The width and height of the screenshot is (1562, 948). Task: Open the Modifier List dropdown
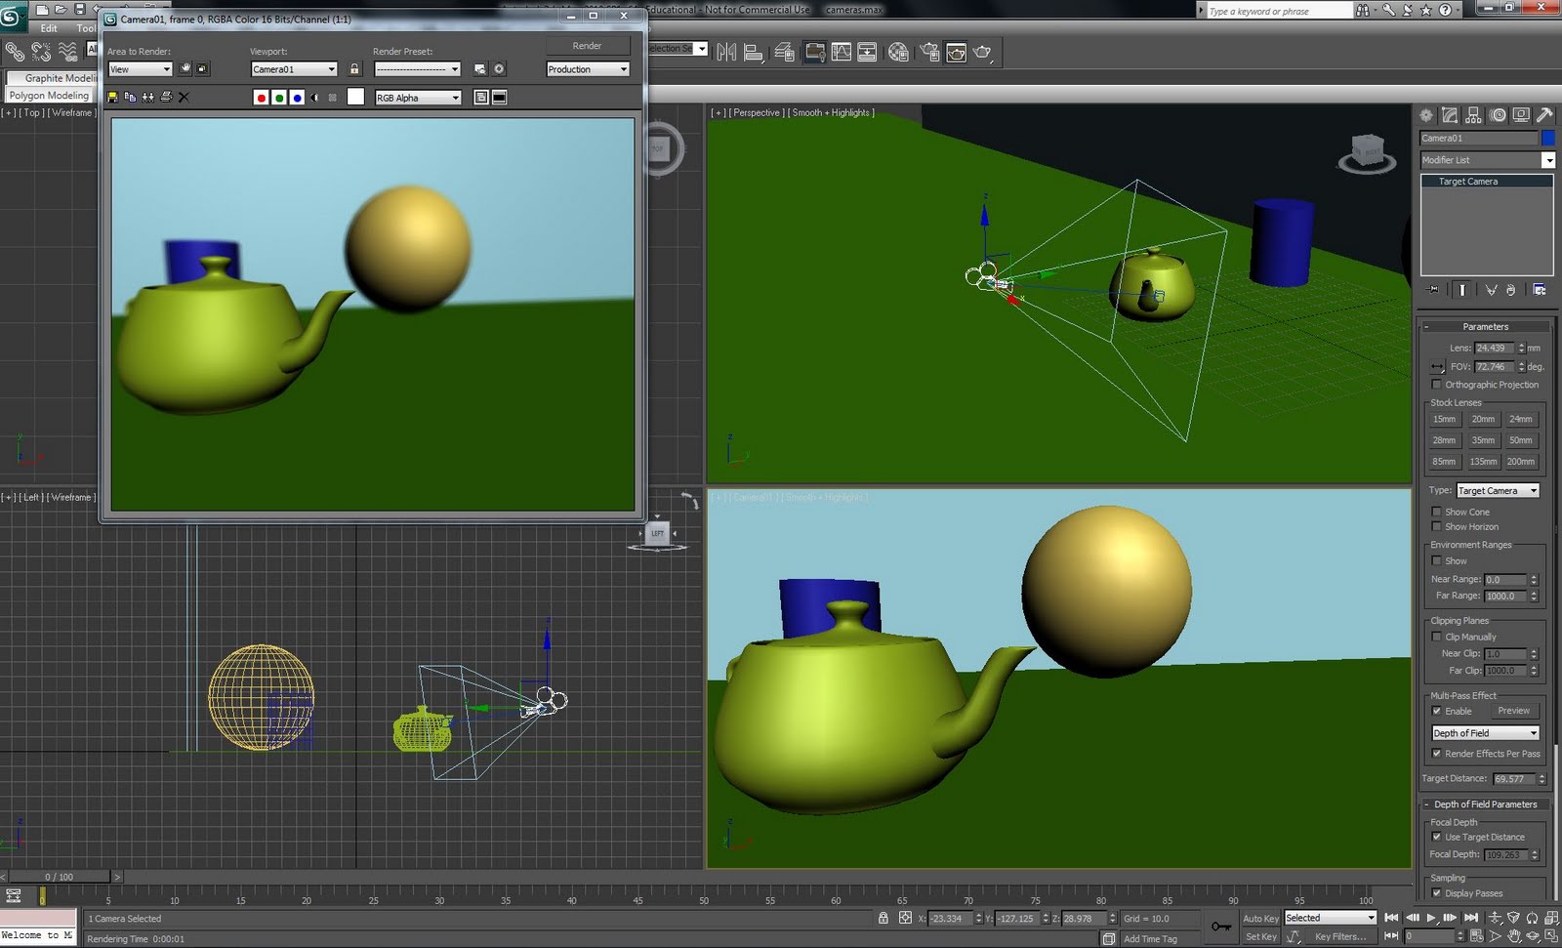tap(1547, 159)
